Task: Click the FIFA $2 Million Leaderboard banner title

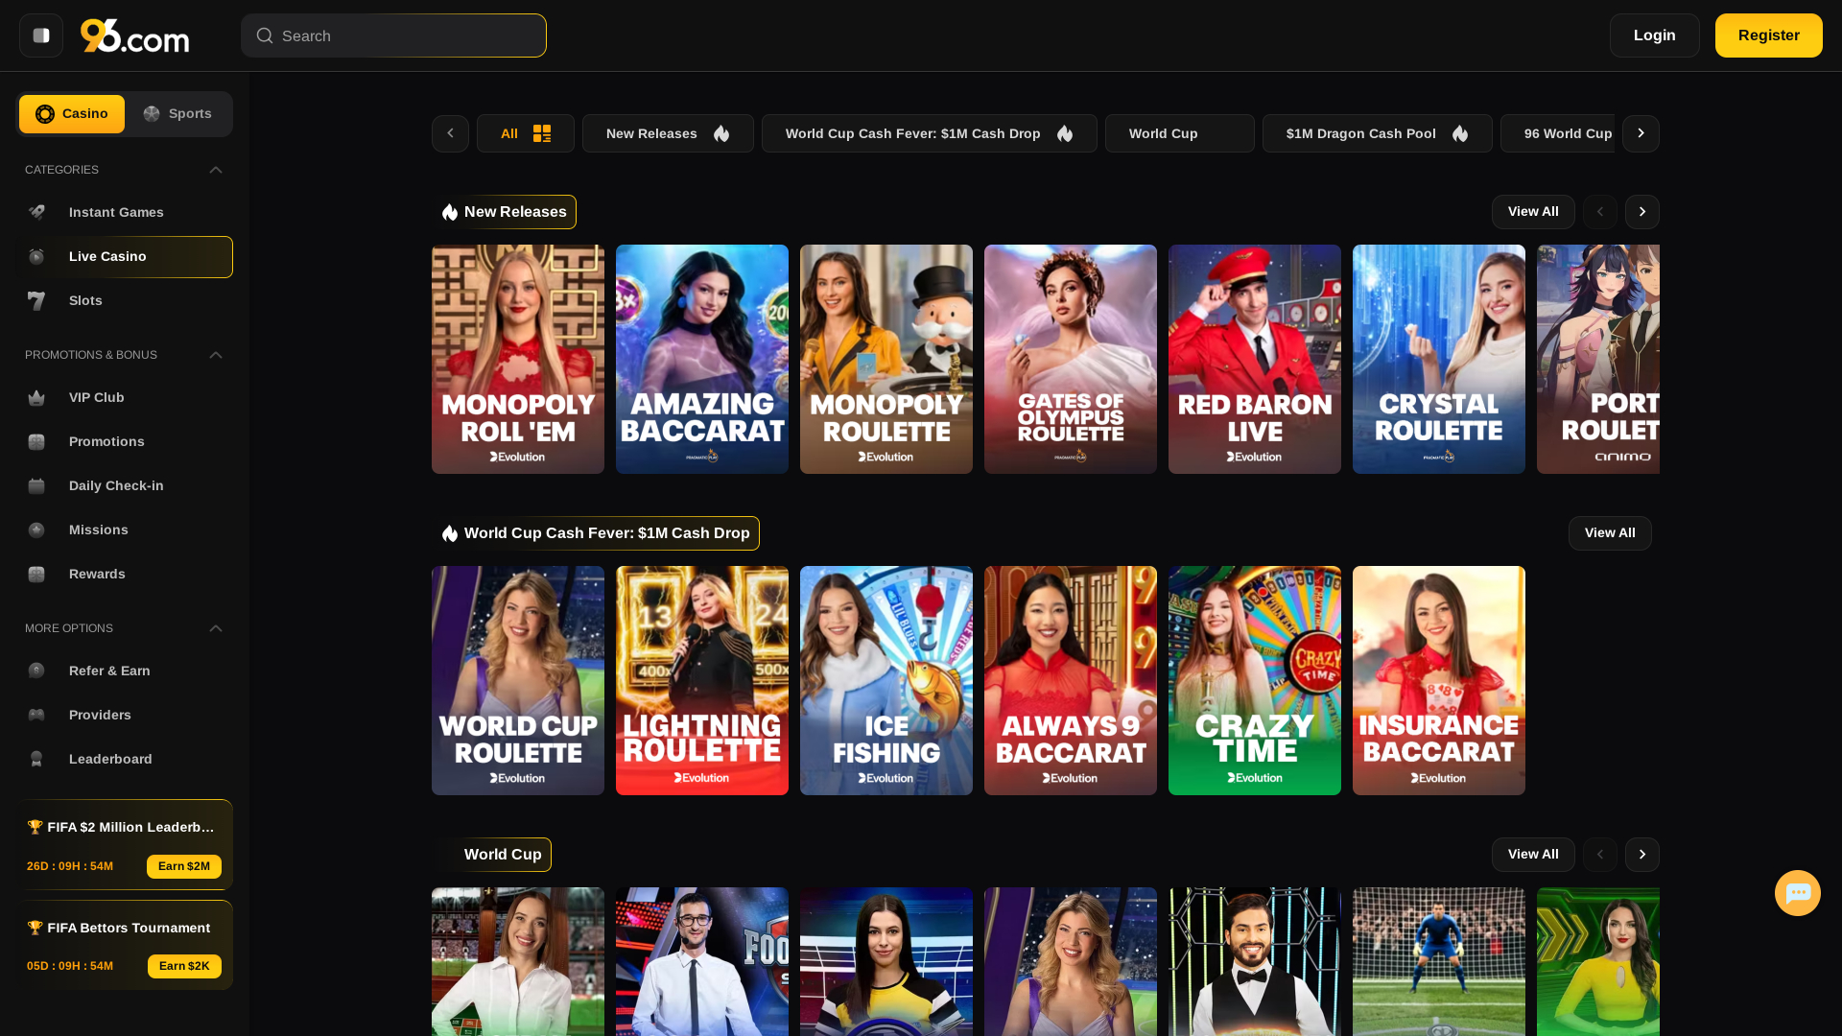Action: (121, 827)
